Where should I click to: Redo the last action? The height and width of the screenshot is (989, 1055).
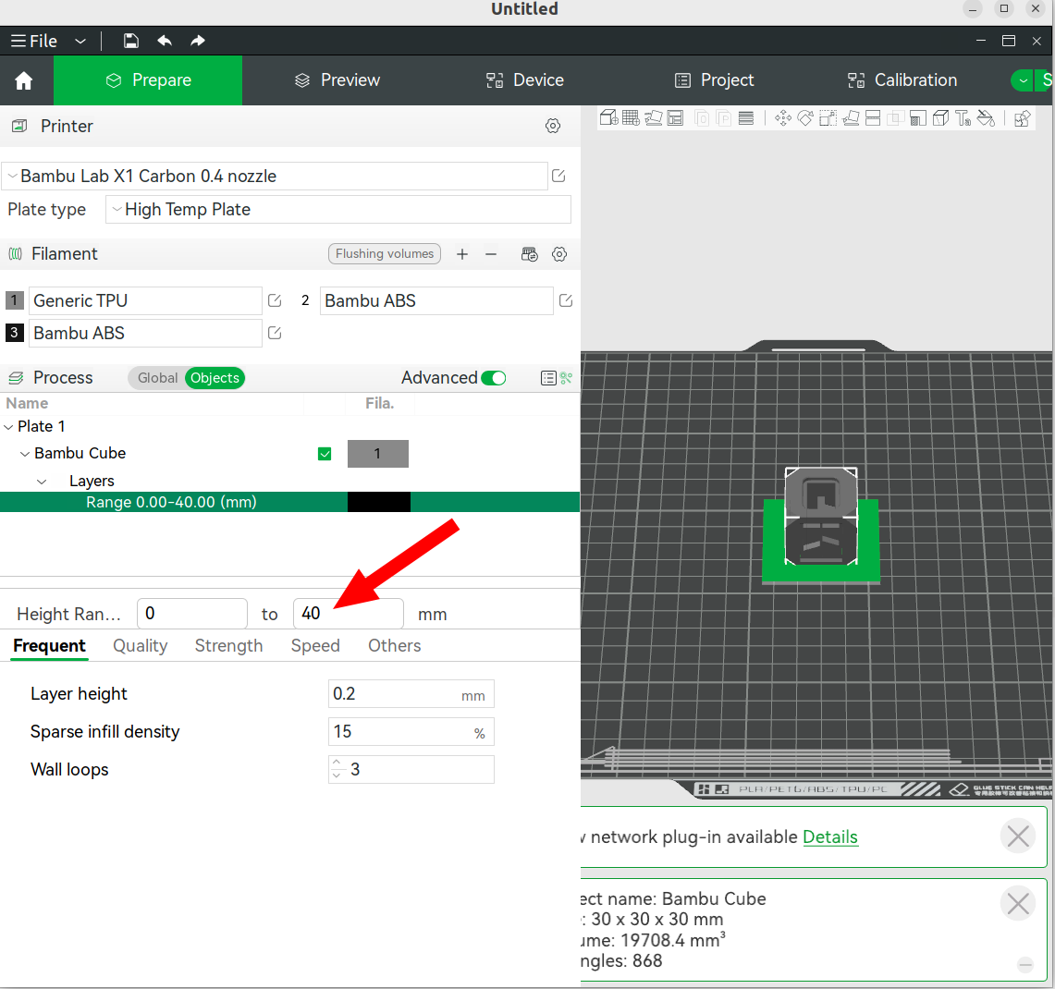(197, 41)
